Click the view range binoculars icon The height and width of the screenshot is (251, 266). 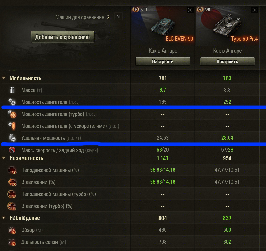point(12,230)
